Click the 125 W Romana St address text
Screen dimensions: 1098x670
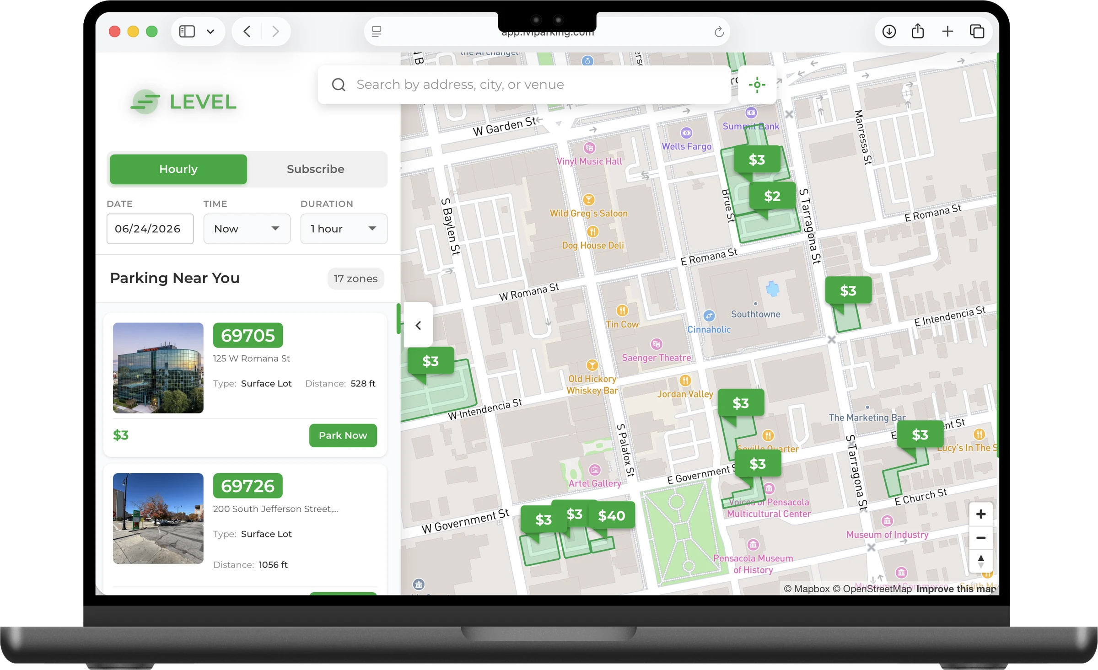252,359
